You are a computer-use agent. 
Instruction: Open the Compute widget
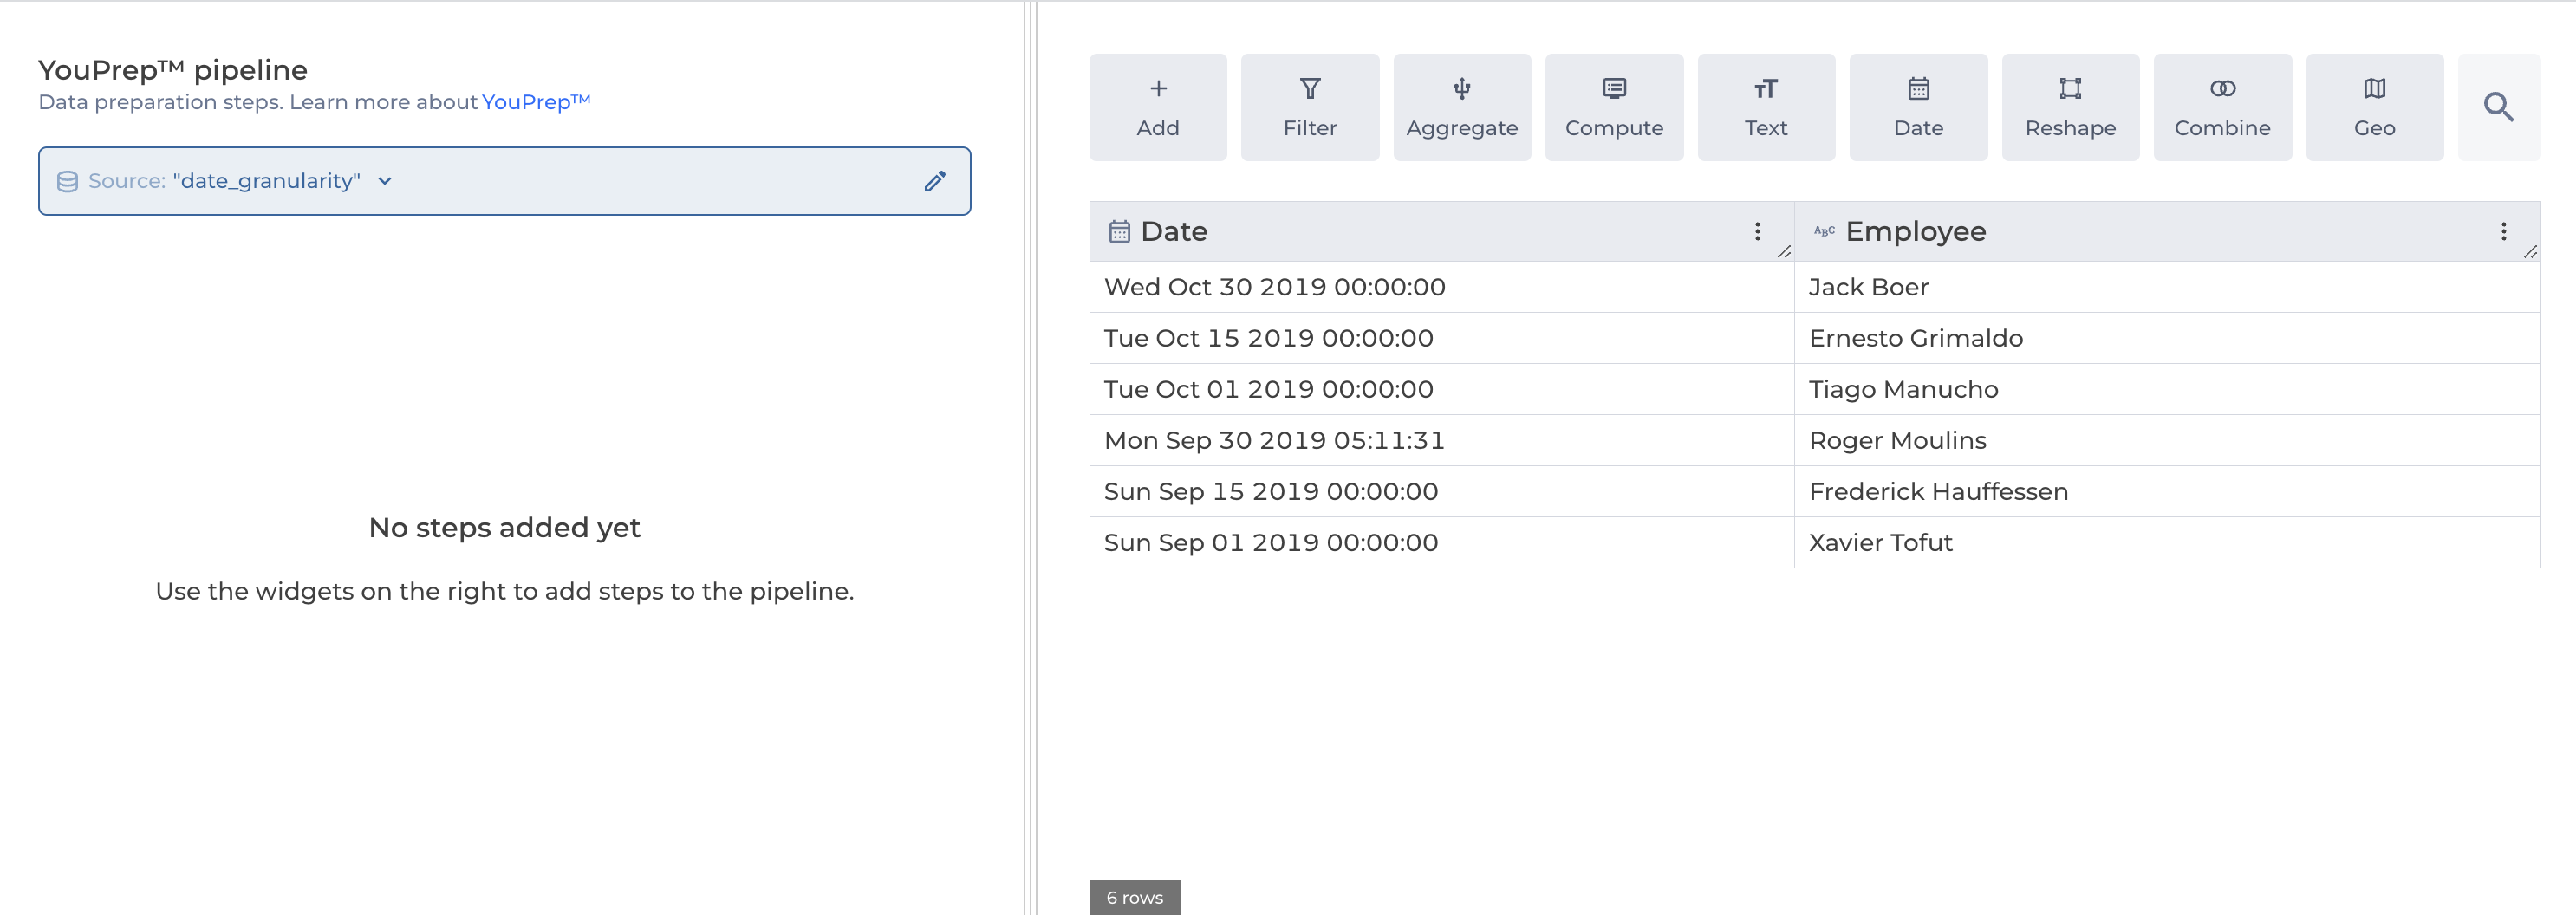click(x=1613, y=107)
